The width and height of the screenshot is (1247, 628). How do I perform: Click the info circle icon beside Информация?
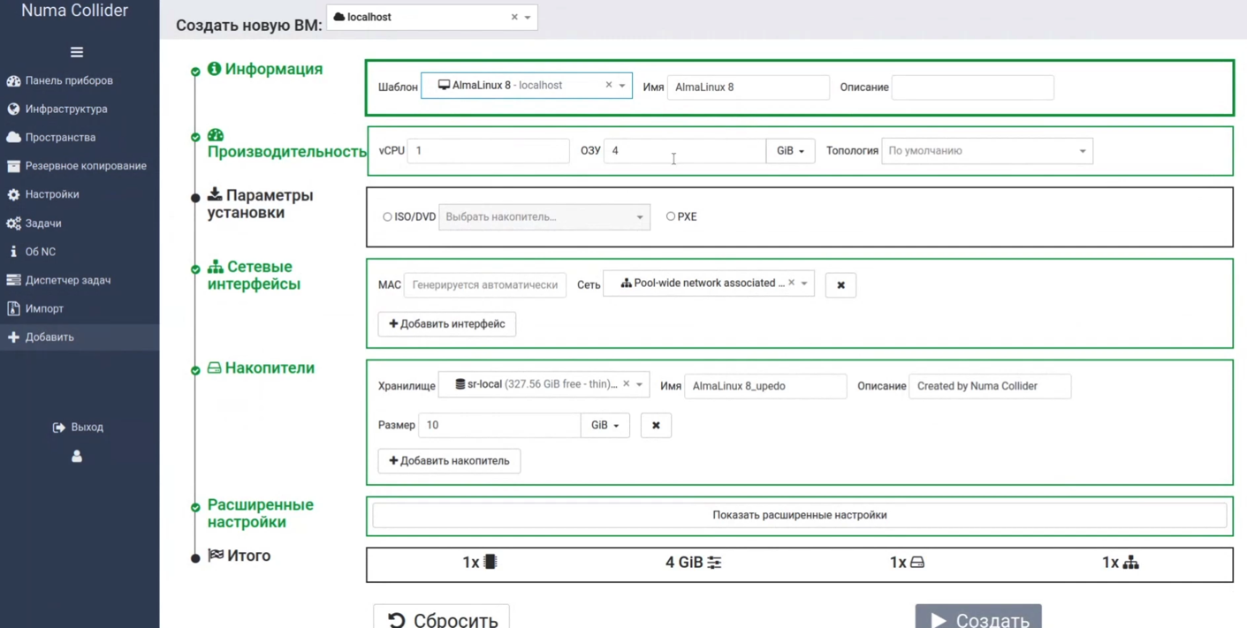tap(214, 69)
